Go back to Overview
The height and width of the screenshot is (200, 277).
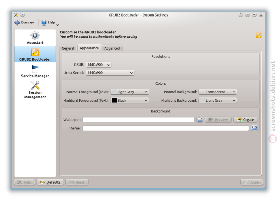(24, 22)
